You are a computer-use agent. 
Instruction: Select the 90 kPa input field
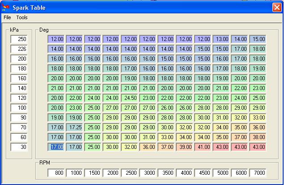coord(19,118)
